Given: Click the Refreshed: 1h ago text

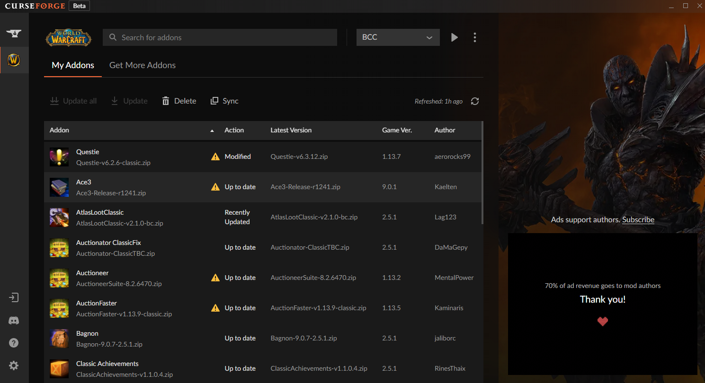Looking at the screenshot, I should pos(438,101).
